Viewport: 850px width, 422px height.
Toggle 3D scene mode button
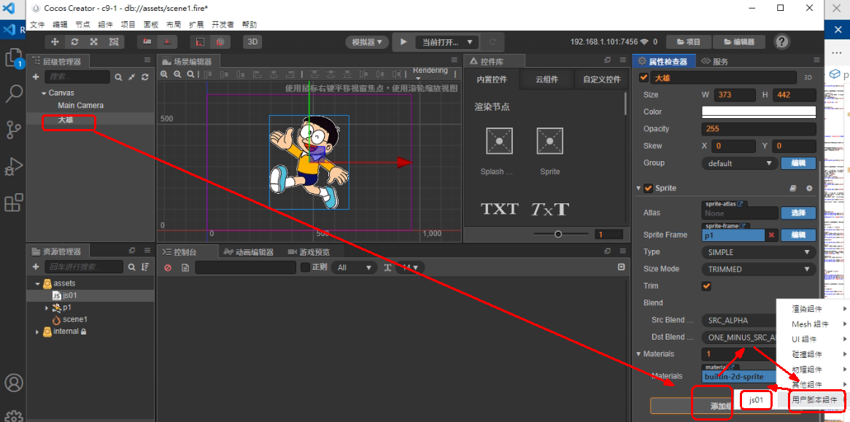pos(252,42)
